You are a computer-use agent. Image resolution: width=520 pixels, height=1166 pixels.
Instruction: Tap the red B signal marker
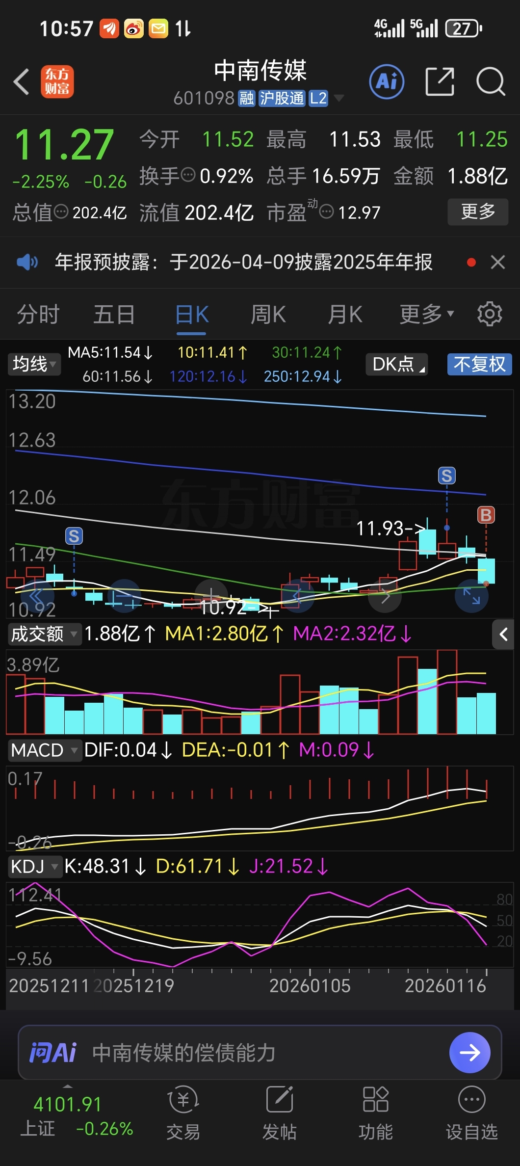(x=486, y=515)
